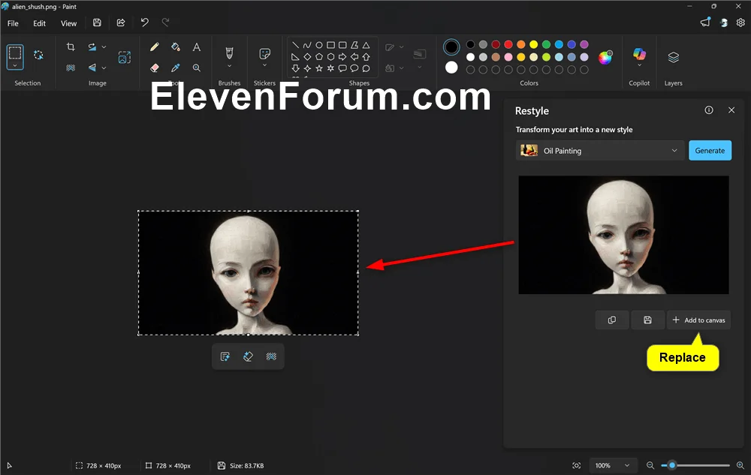Click the user account avatar

(724, 23)
